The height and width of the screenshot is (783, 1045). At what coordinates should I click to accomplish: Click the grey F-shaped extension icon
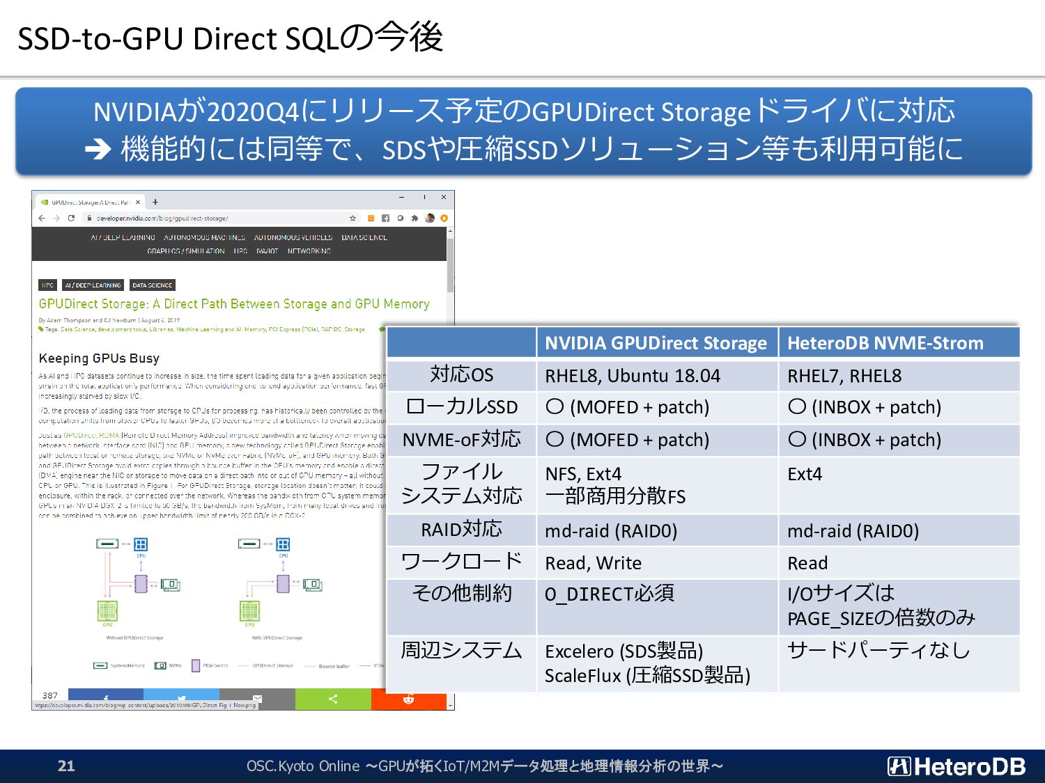[x=385, y=218]
